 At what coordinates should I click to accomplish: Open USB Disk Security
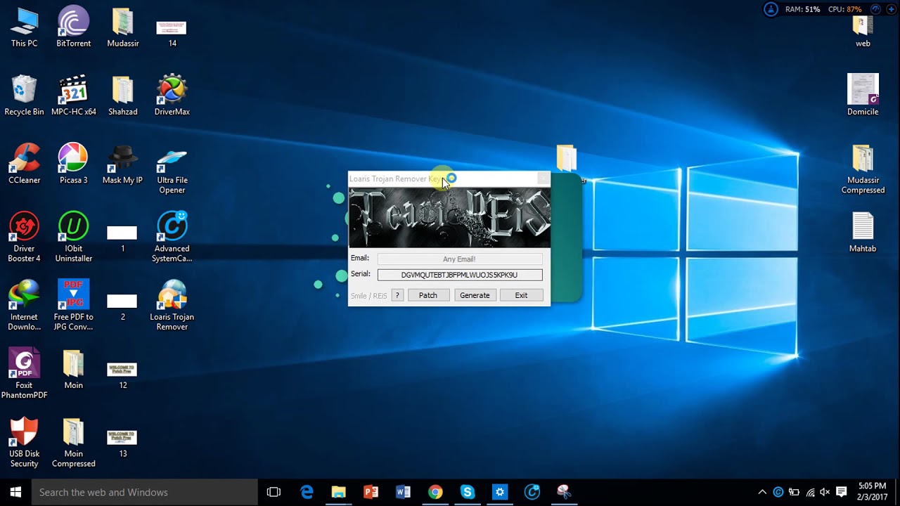(x=24, y=442)
